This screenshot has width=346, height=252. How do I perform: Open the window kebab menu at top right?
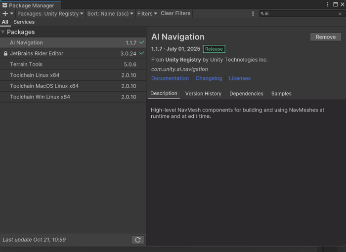click(x=328, y=4)
